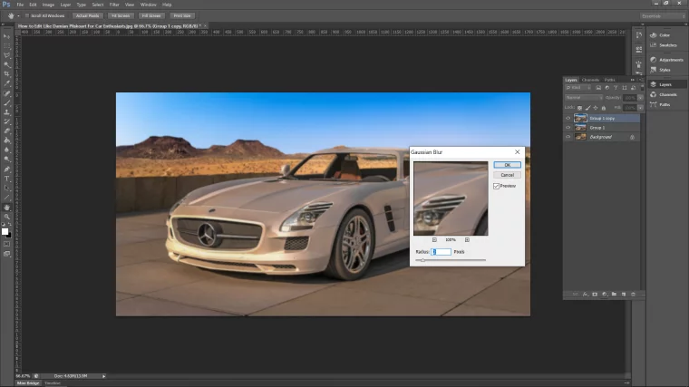
Task: Select the Crop tool
Action: (x=6, y=74)
